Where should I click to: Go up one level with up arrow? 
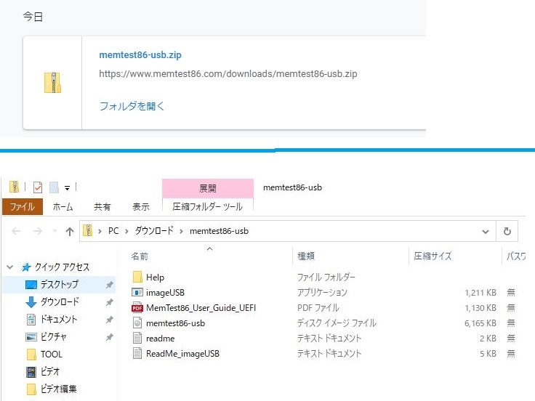coord(70,232)
